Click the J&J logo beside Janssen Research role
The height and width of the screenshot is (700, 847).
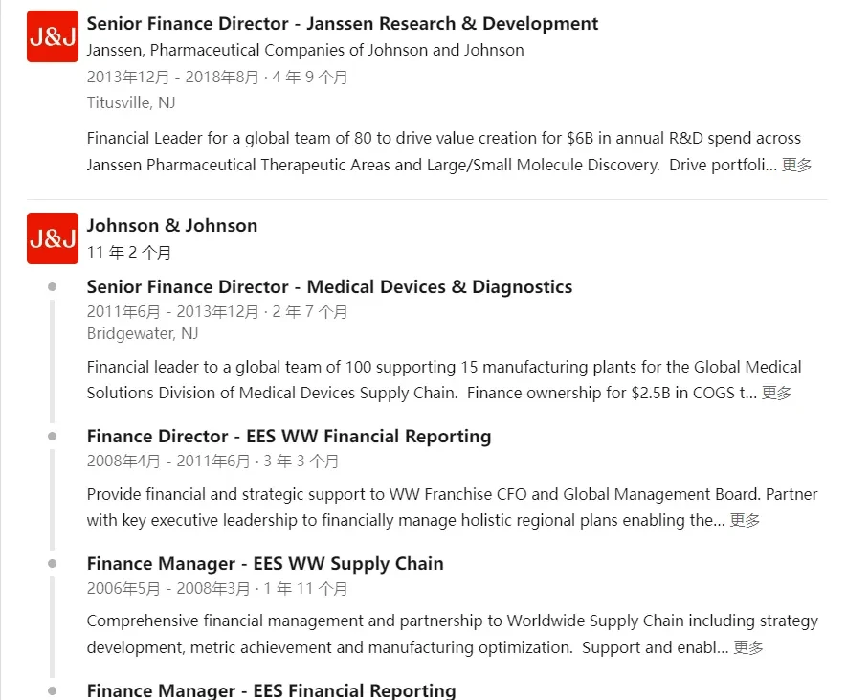[x=53, y=36]
